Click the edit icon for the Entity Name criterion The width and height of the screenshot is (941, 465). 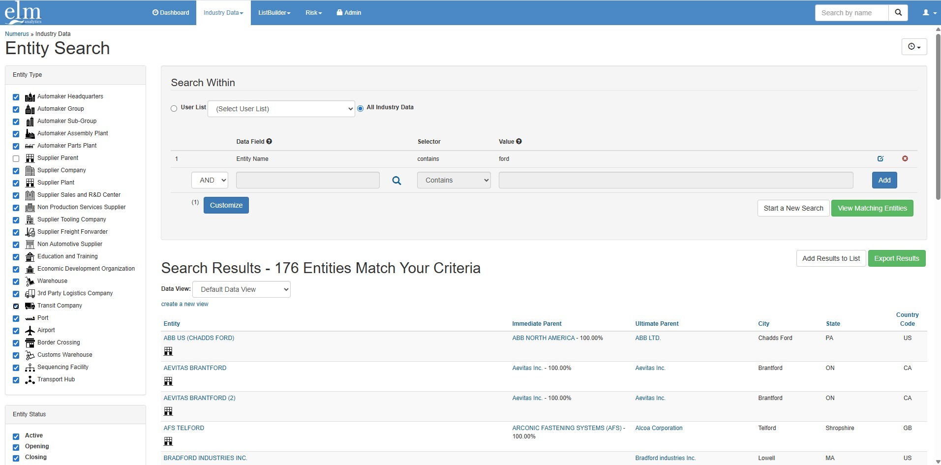click(880, 158)
